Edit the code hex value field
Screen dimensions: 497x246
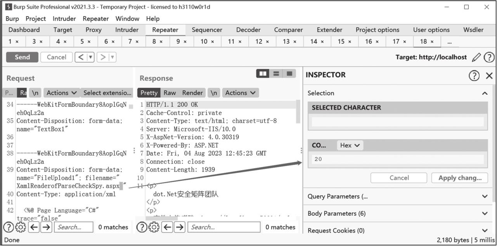[398, 159]
